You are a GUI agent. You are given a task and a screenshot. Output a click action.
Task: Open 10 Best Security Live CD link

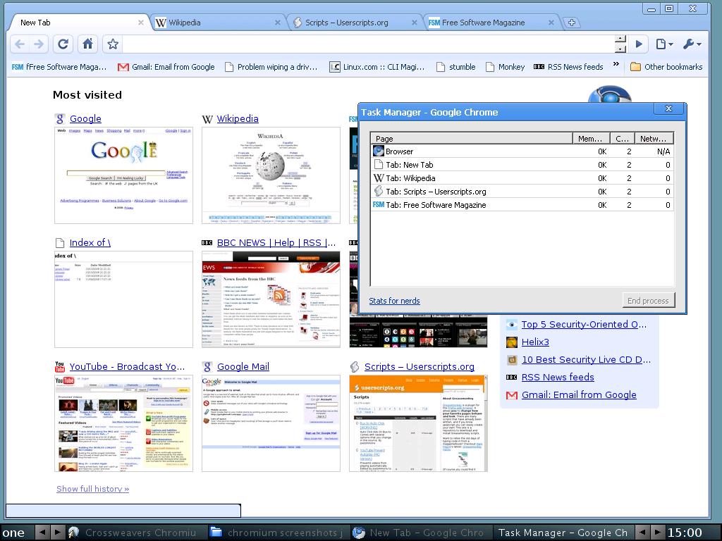pyautogui.click(x=586, y=360)
